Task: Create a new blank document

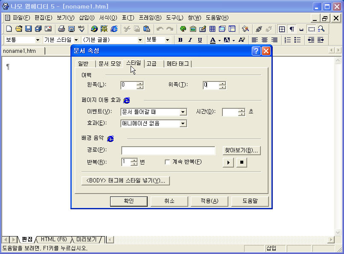Action: pyautogui.click(x=9, y=29)
